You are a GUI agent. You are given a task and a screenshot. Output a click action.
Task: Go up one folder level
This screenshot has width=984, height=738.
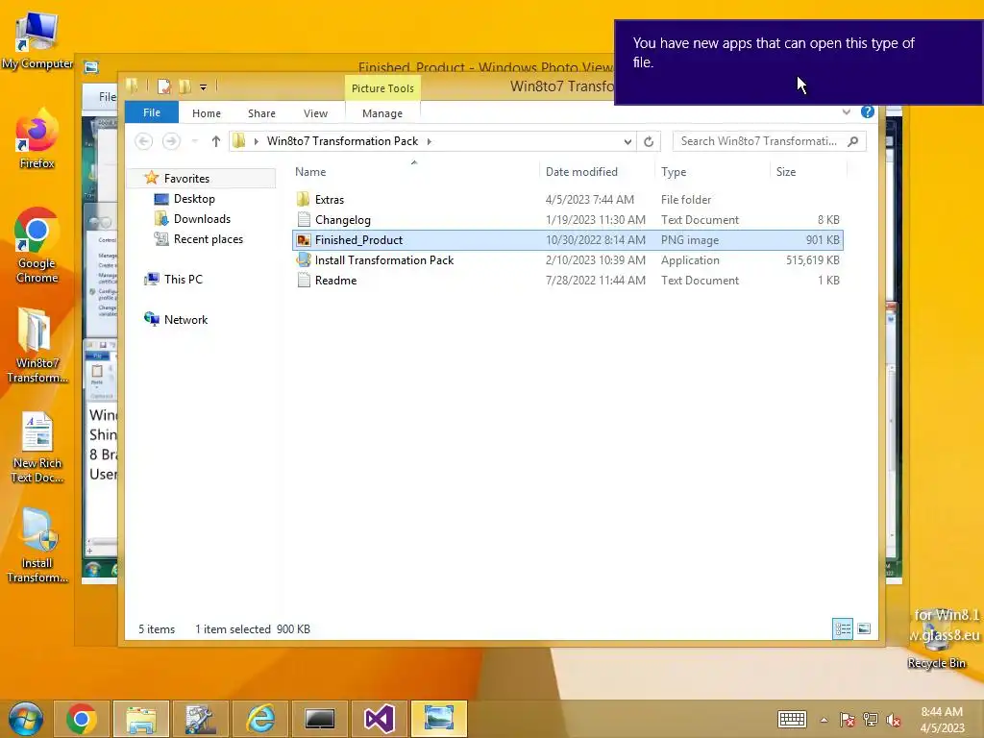tap(216, 141)
